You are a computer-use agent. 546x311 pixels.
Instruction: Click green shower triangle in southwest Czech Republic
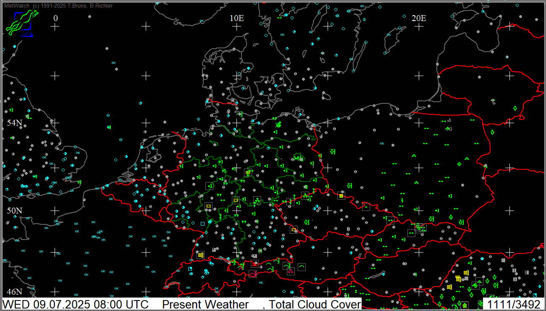point(307,222)
